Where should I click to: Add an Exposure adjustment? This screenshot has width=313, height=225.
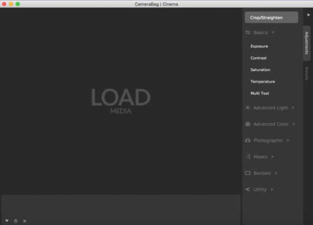coord(259,46)
